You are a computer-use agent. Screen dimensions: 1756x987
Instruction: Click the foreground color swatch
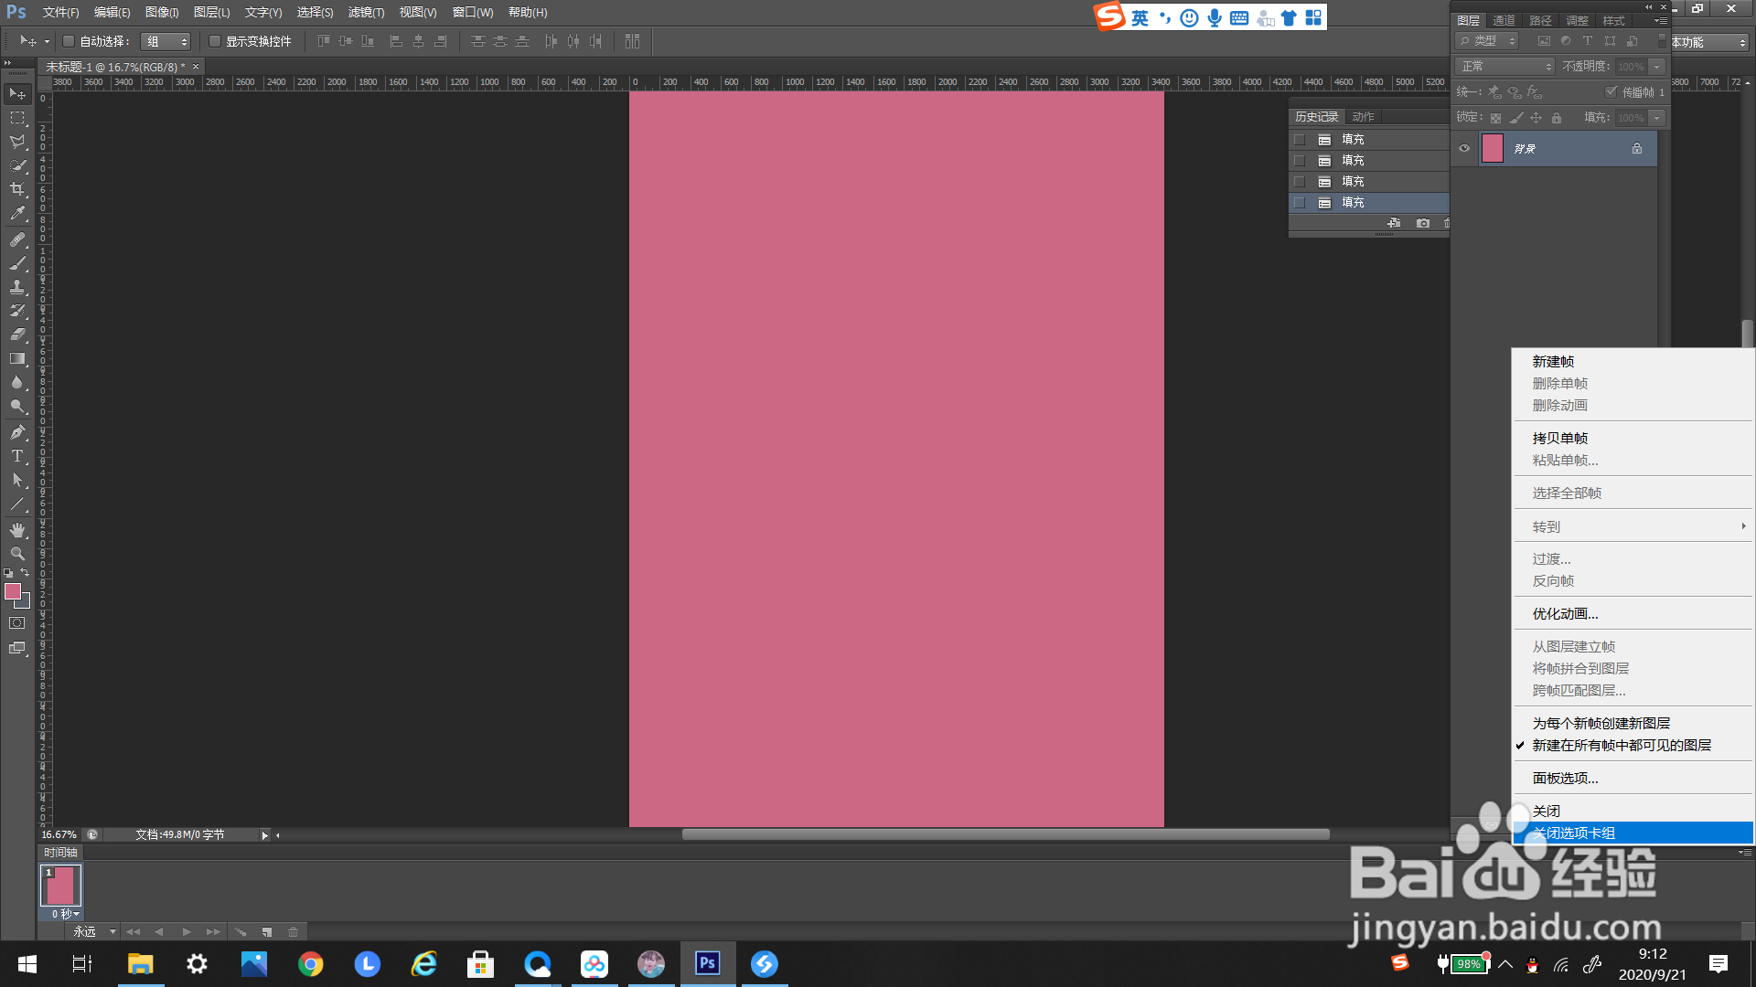point(13,592)
